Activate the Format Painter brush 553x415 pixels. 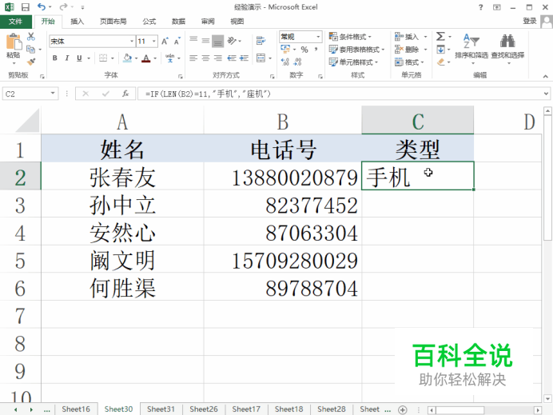point(31,62)
